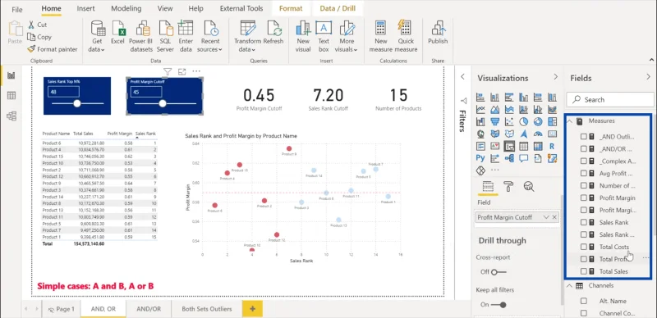
Task: Collapse the Visualizations pane
Action: [556, 77]
